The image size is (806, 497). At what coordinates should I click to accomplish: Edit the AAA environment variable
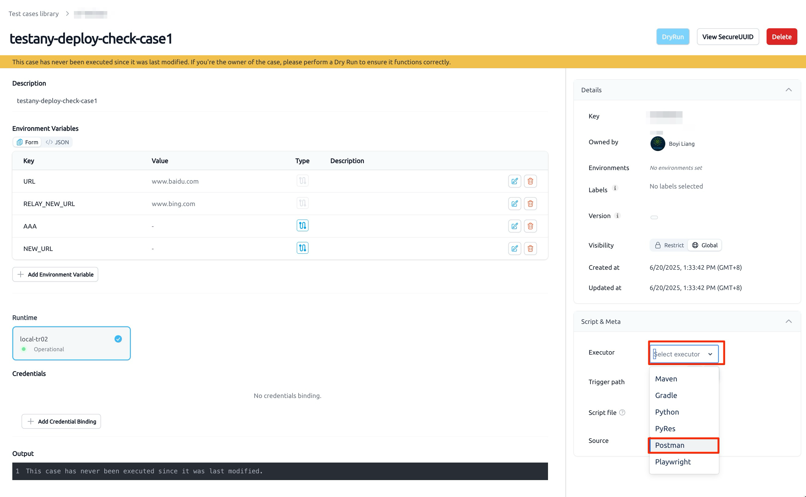click(x=514, y=226)
